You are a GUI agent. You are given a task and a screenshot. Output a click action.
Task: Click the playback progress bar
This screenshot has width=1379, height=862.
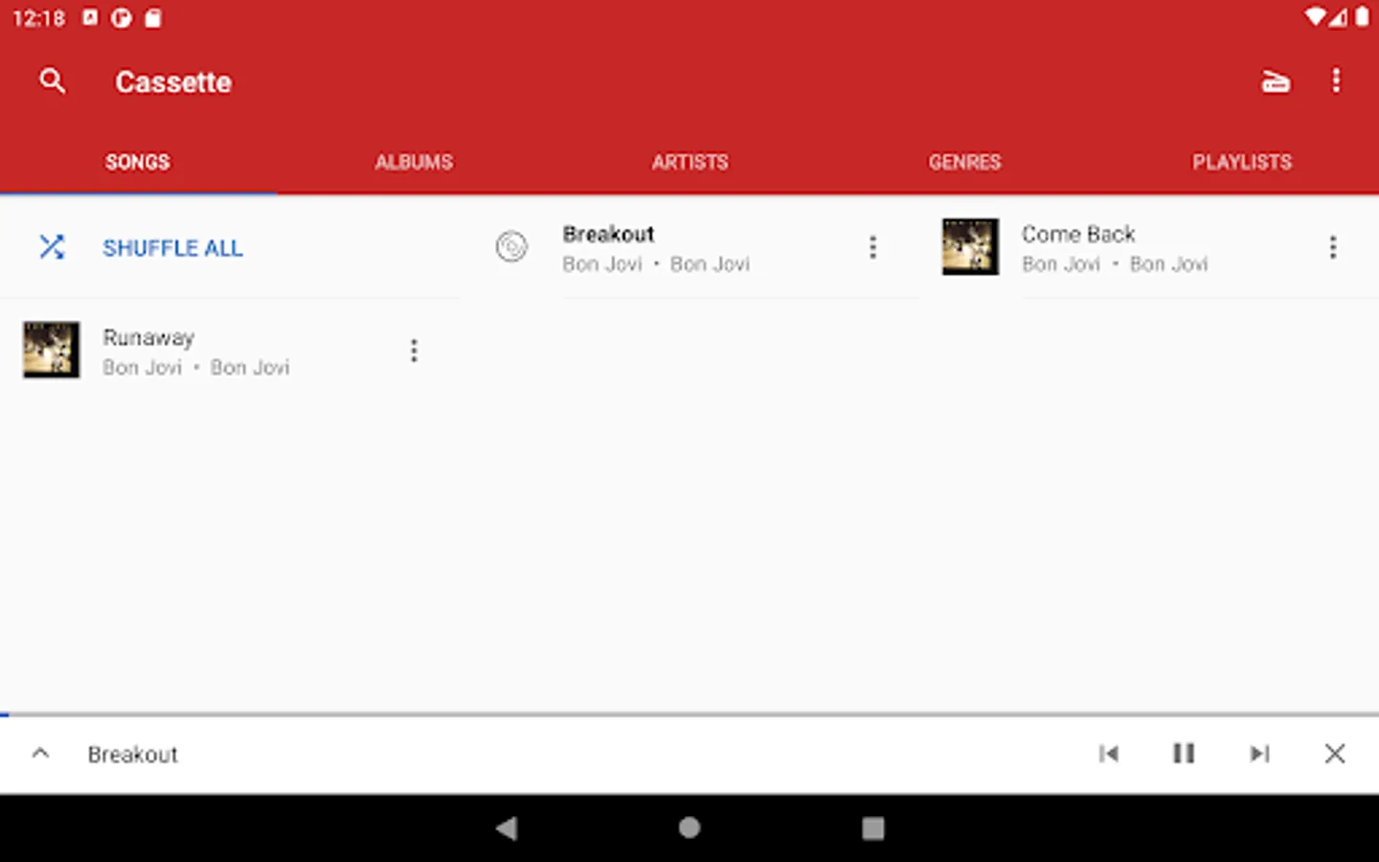[x=689, y=713]
